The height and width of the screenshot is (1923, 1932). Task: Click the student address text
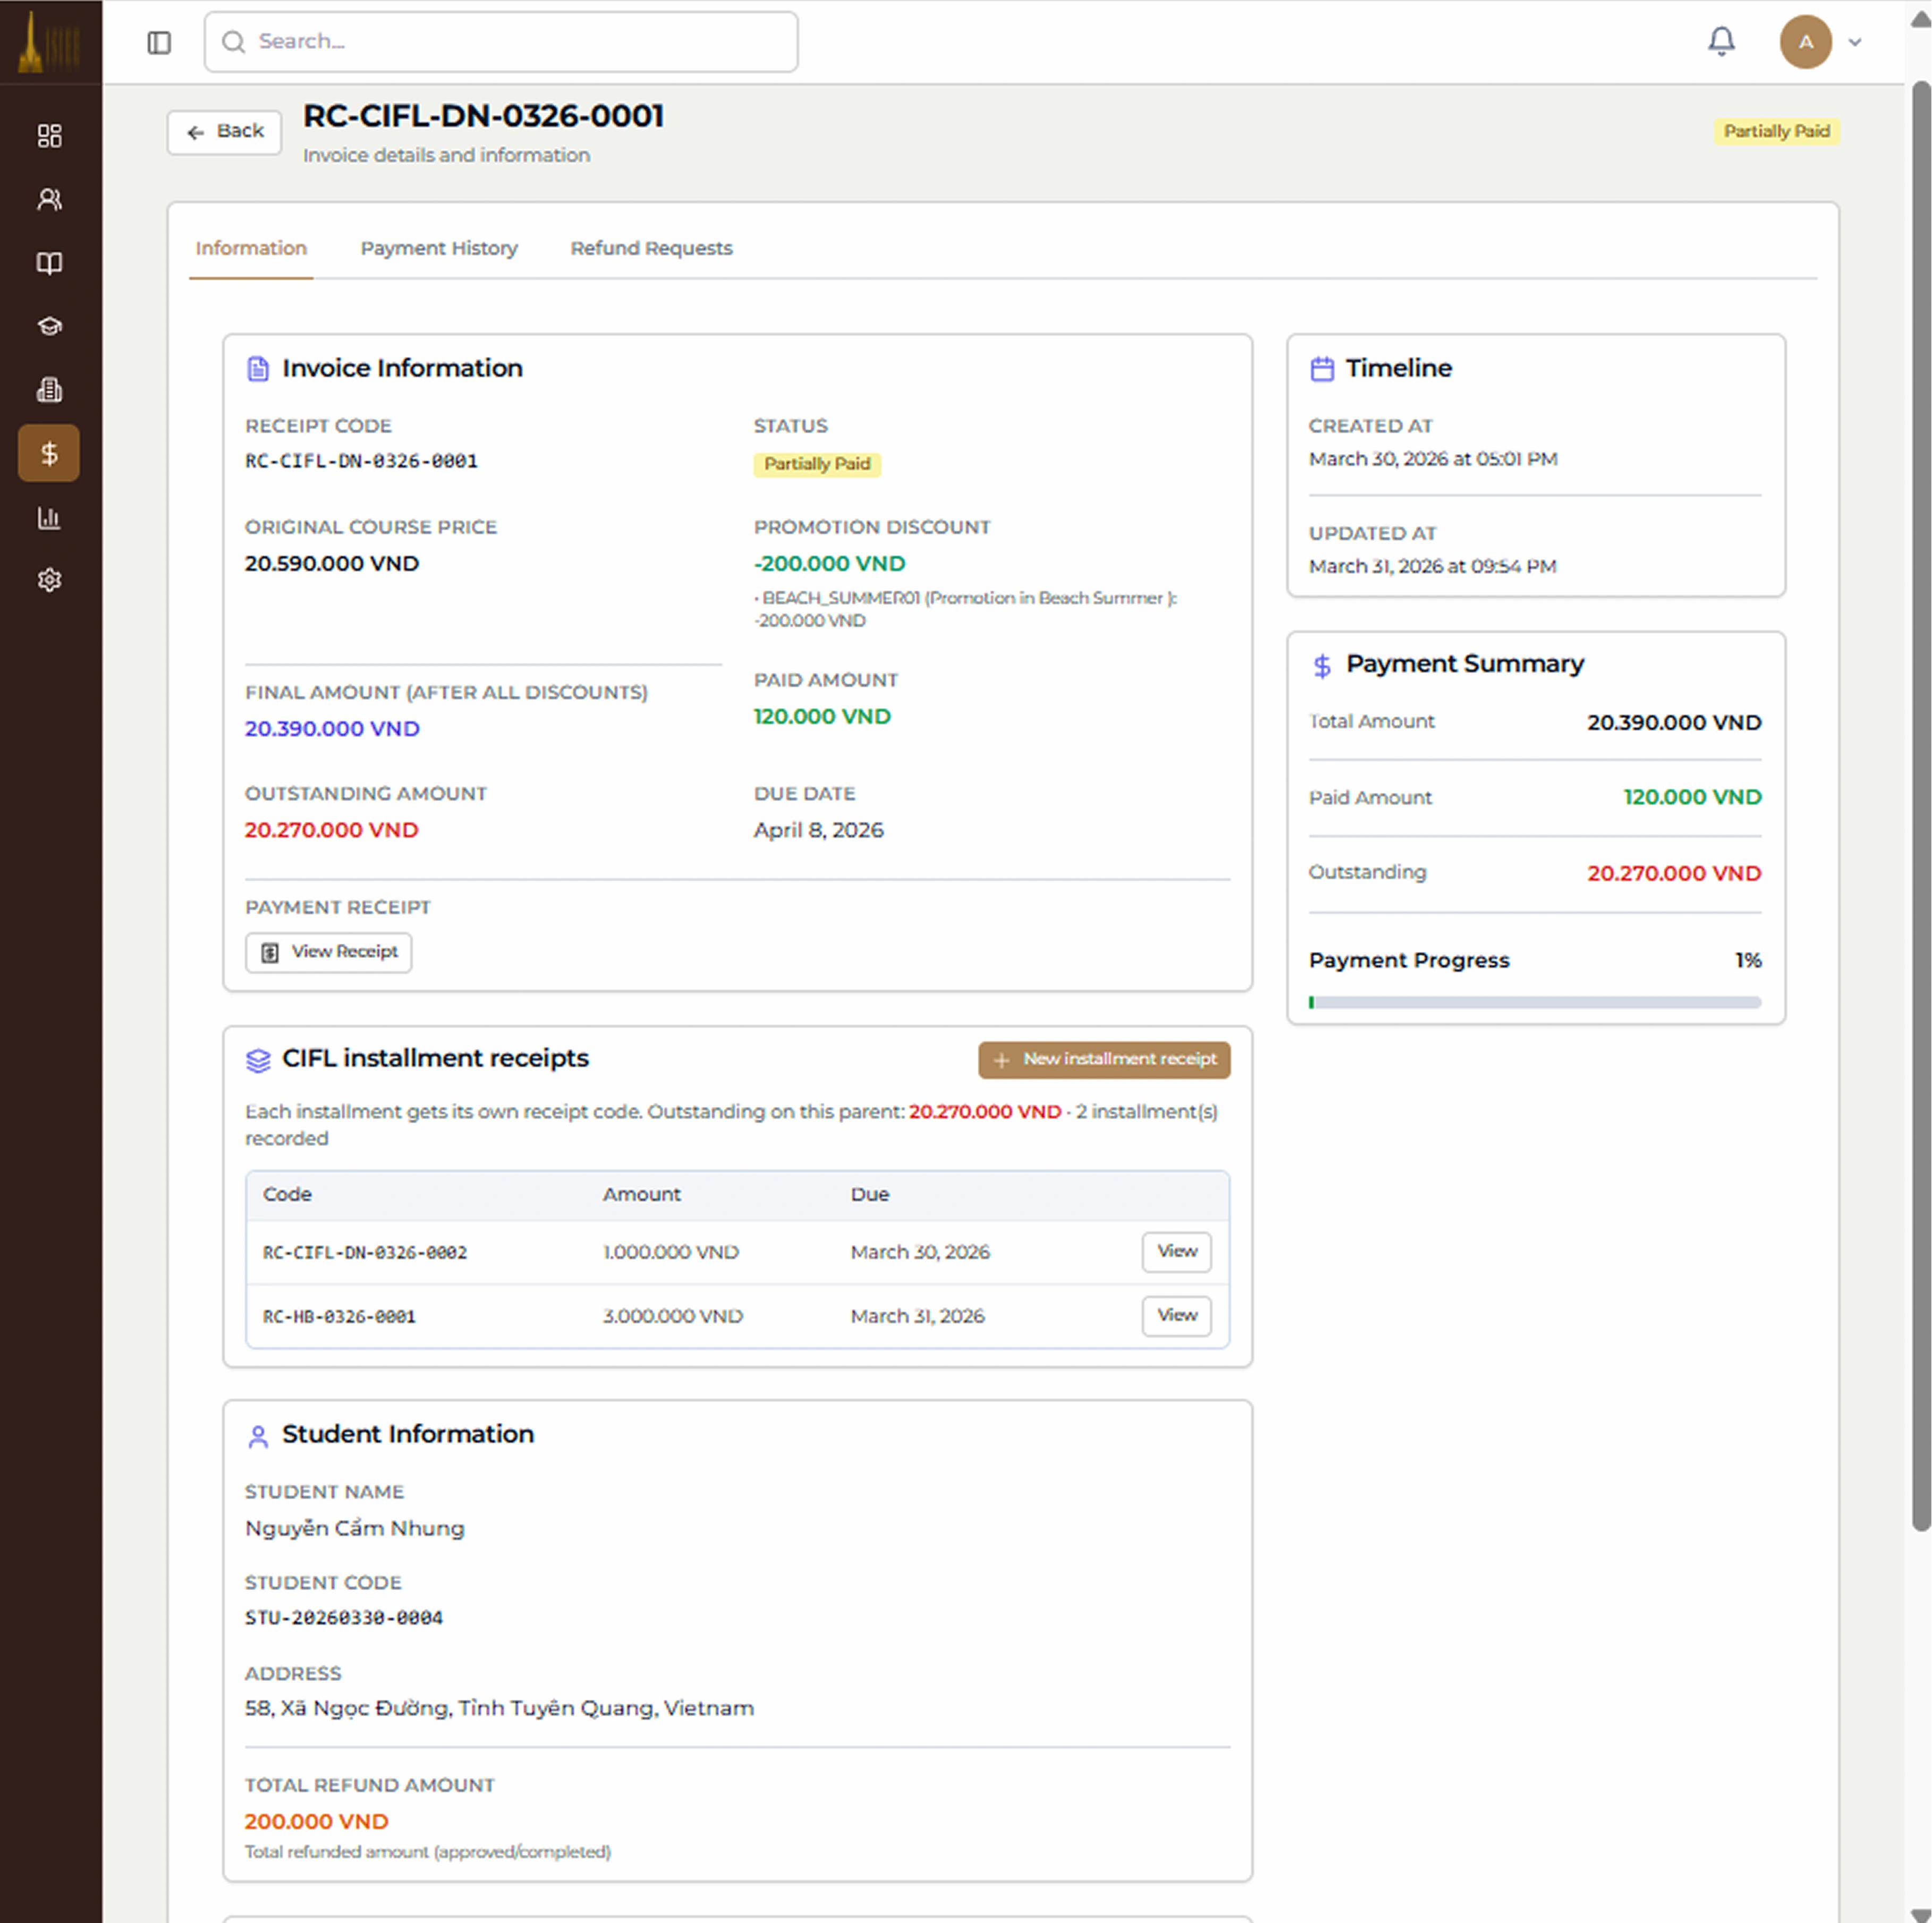tap(499, 1709)
